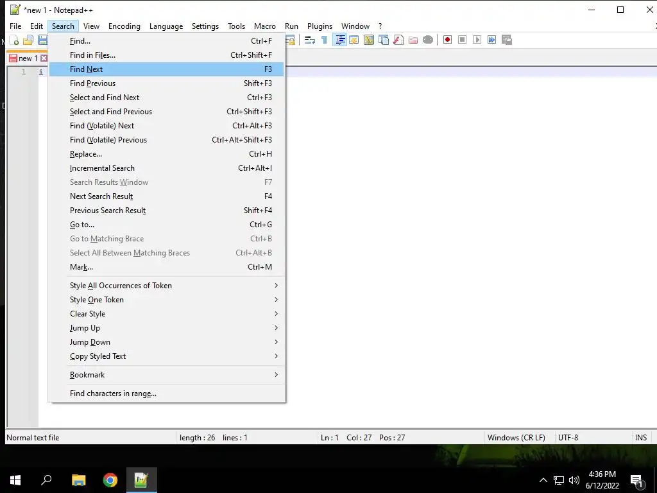This screenshot has width=657, height=493.
Task: Choose Mark... menu entry
Action: click(x=166, y=267)
